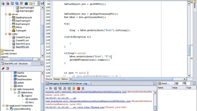Select TrainingAM application module
Screen dimensions: 197x111
(21, 31)
